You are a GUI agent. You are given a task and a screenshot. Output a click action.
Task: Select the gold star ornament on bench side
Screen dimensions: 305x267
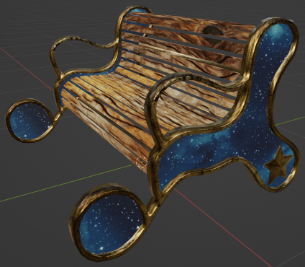click(x=278, y=165)
